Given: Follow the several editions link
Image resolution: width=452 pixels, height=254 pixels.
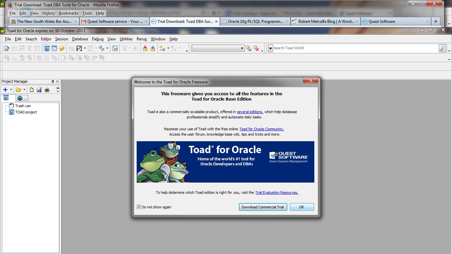Looking at the screenshot, I should click(x=250, y=112).
